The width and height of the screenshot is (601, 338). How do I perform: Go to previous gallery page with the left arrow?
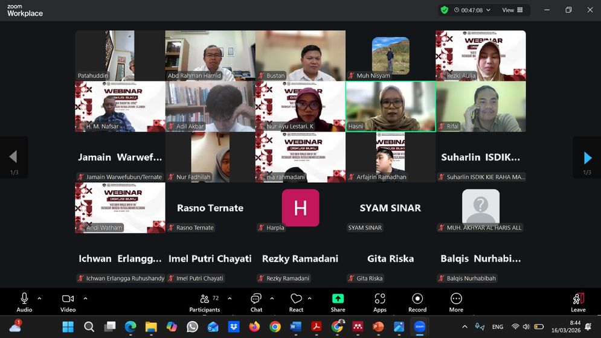[x=13, y=158]
